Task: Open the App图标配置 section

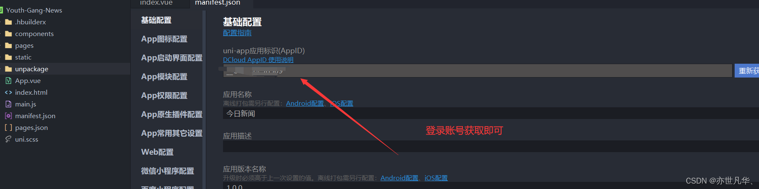Action: (x=164, y=39)
